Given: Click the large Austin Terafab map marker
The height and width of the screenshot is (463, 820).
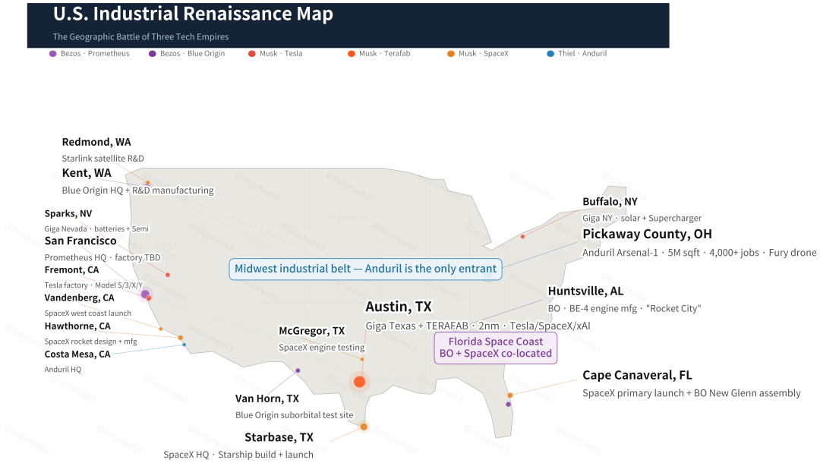Looking at the screenshot, I should click(359, 382).
